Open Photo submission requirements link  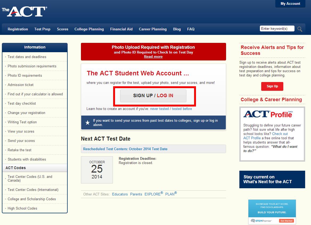[32, 66]
